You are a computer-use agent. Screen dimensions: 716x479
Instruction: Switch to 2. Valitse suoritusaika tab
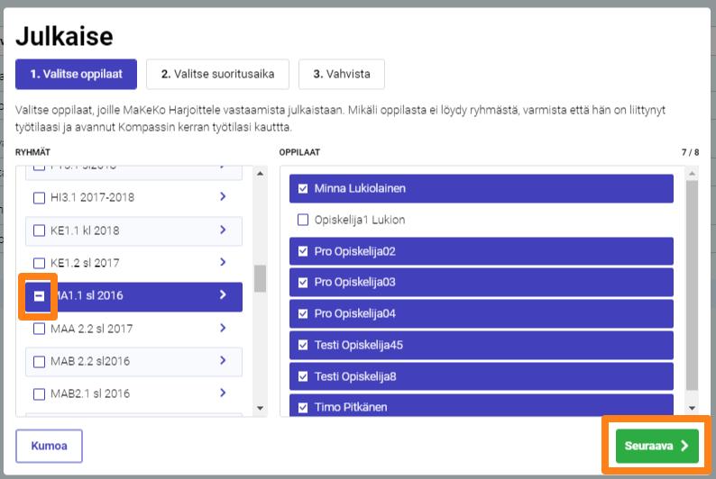pyautogui.click(x=217, y=74)
